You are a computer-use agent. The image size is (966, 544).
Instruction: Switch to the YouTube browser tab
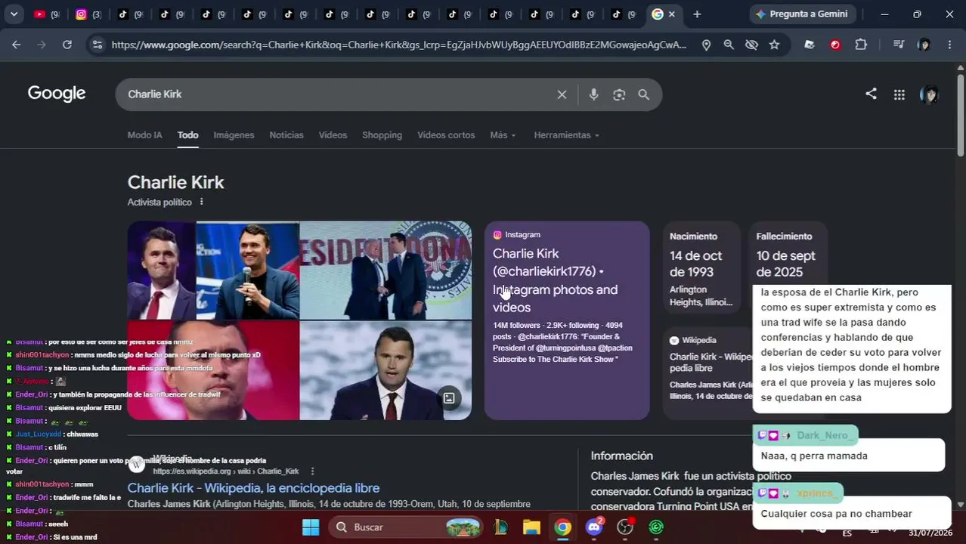pyautogui.click(x=45, y=14)
